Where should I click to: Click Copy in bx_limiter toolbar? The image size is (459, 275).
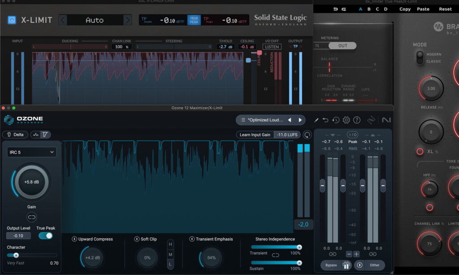[405, 9]
